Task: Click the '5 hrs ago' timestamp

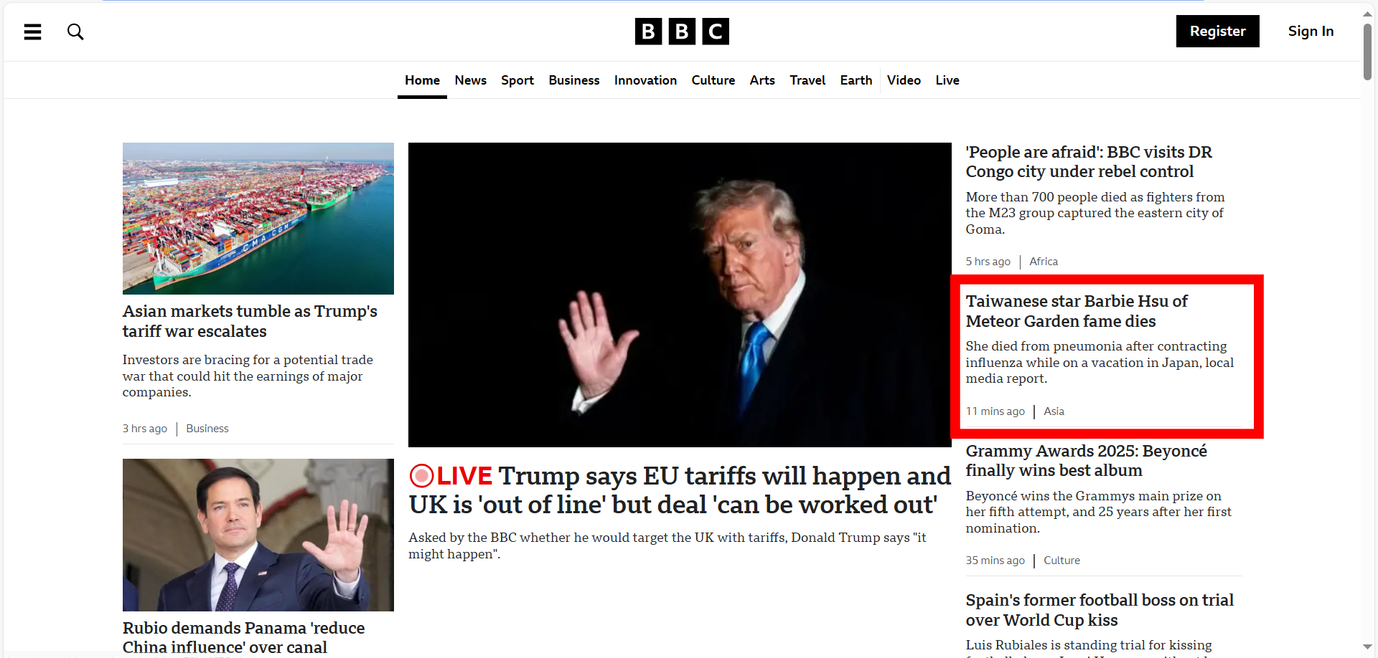Action: click(988, 262)
